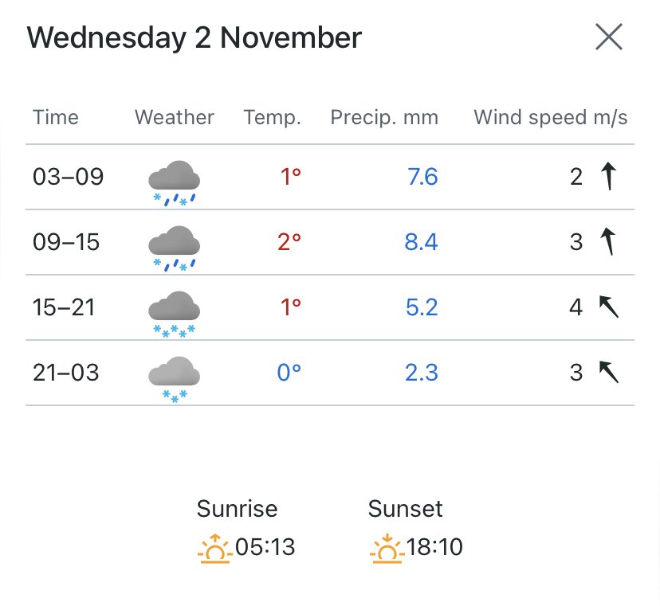This screenshot has height=606, width=660.
Task: Click the heavy snow cloud icon for 15–21
Action: (x=175, y=314)
